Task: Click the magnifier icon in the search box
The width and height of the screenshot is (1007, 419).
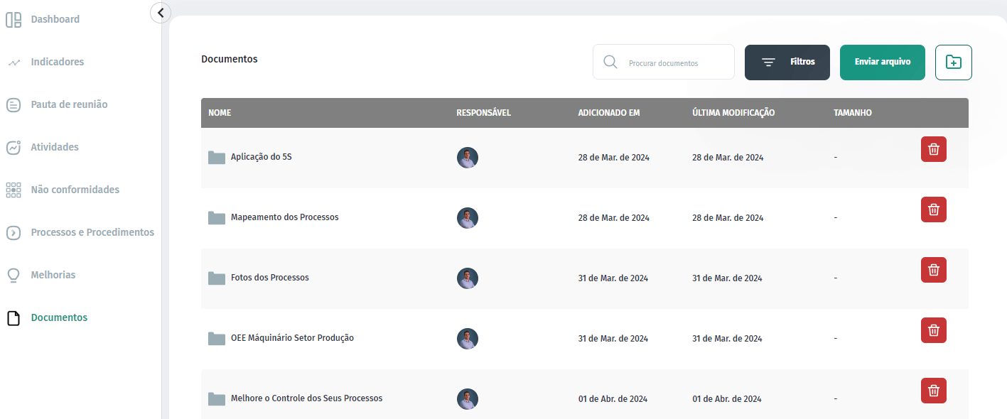Action: 610,62
